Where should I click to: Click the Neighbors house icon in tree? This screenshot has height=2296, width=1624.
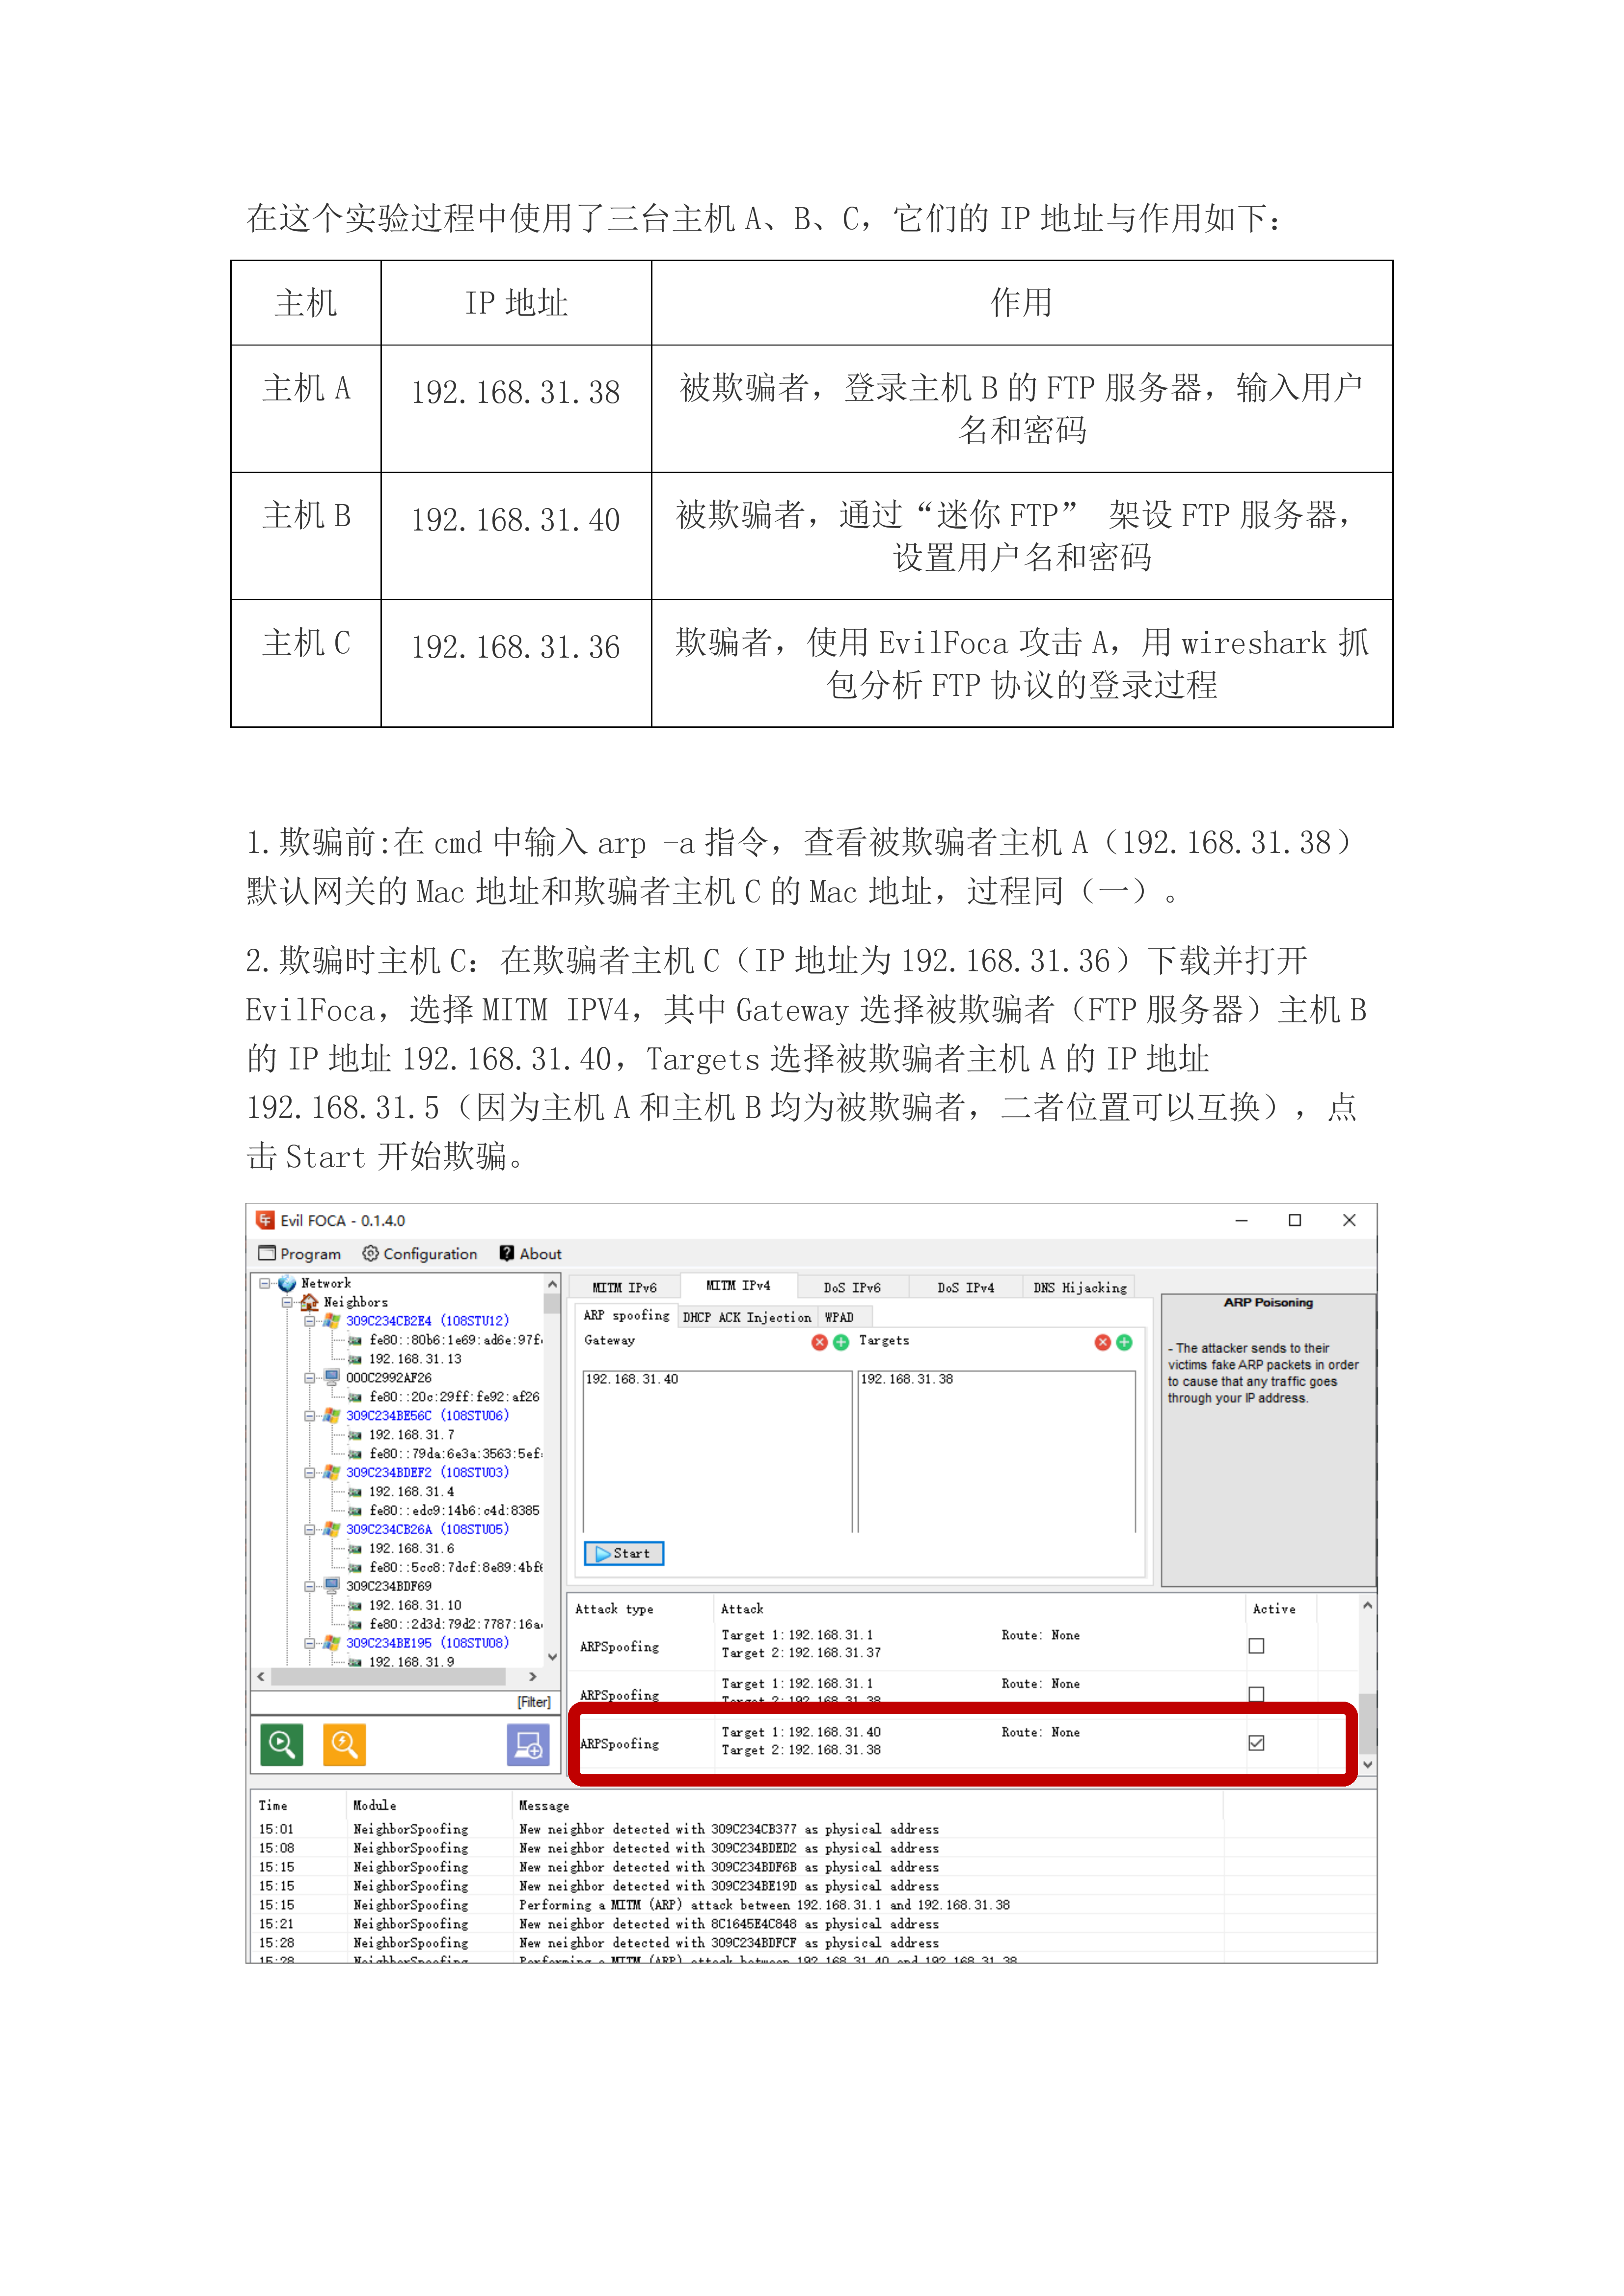[x=310, y=1302]
